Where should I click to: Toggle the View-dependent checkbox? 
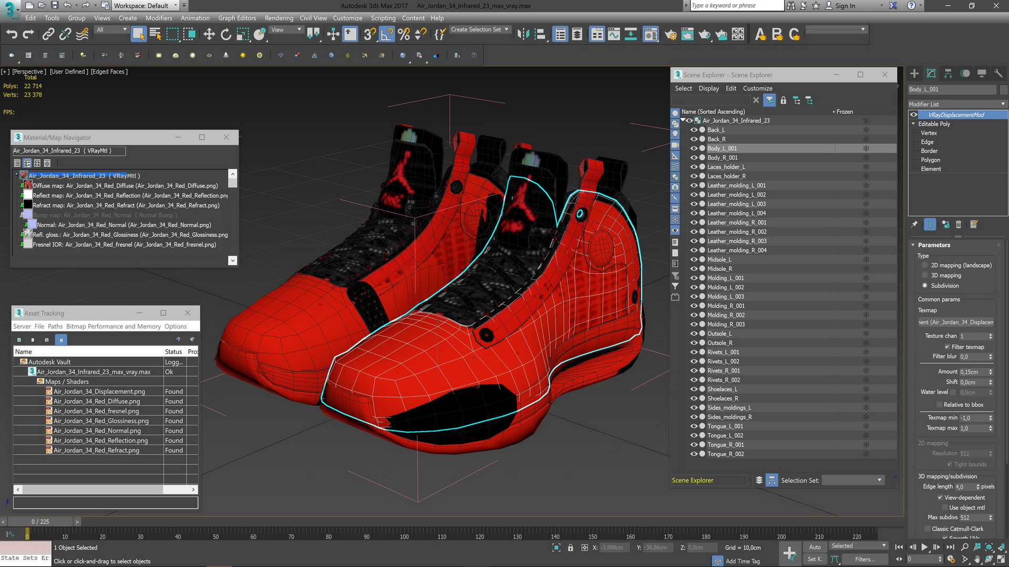[x=940, y=497]
